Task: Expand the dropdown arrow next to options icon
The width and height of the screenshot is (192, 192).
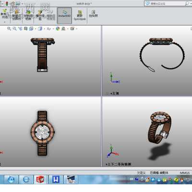Action: tap(22, 3)
